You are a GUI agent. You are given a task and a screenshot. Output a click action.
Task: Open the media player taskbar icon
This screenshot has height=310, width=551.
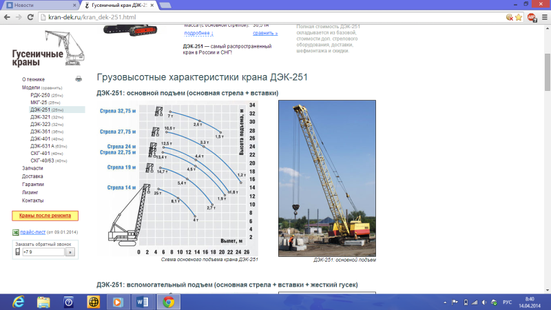tap(118, 302)
